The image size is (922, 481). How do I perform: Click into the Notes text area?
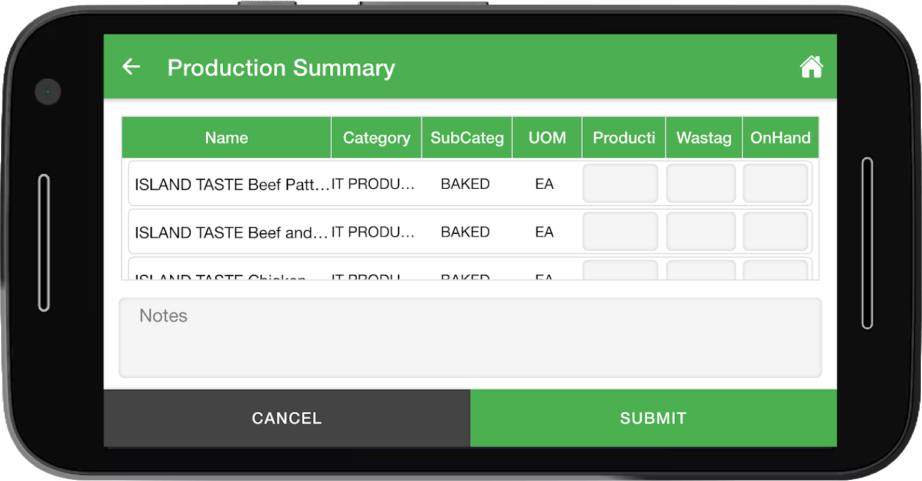click(x=470, y=337)
